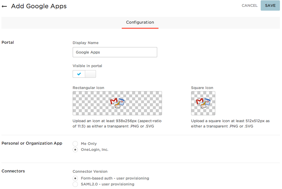Upload a new Square Icon image
Image resolution: width=282 pixels, height=189 pixels.
tap(203, 103)
